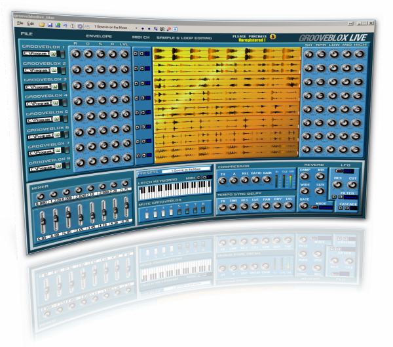Decrease Latch Keyboard MIDI channel
The height and width of the screenshot is (347, 393).
click(x=199, y=178)
